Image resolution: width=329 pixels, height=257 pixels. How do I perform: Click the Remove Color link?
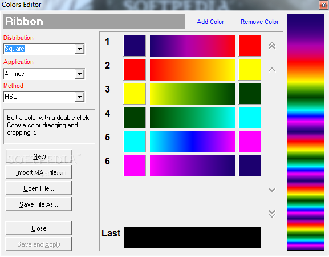click(x=259, y=22)
